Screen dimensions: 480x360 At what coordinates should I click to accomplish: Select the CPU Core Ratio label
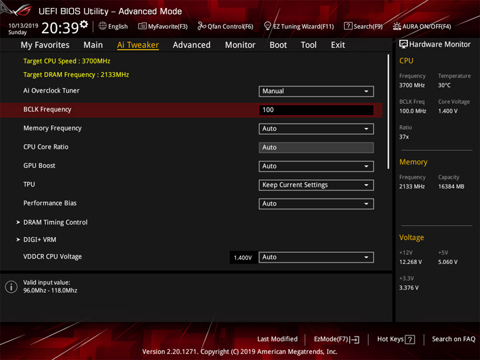coord(46,147)
